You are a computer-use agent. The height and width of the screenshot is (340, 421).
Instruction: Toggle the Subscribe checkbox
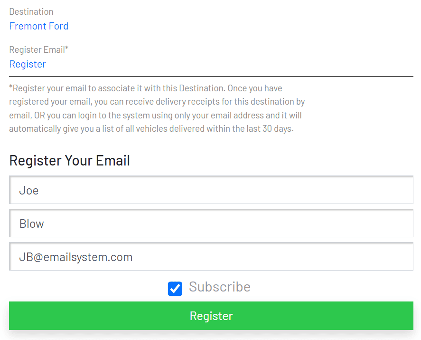175,288
